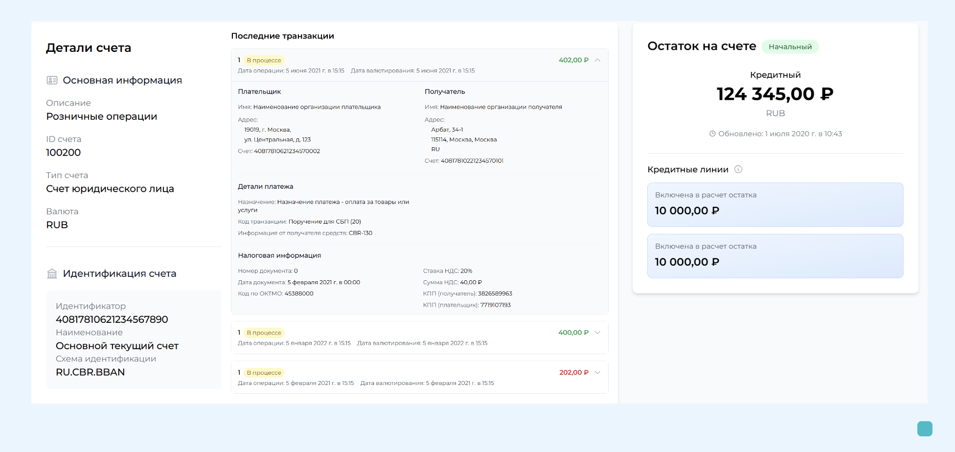Click the clock icon before Обновлено timestamp

pos(712,134)
